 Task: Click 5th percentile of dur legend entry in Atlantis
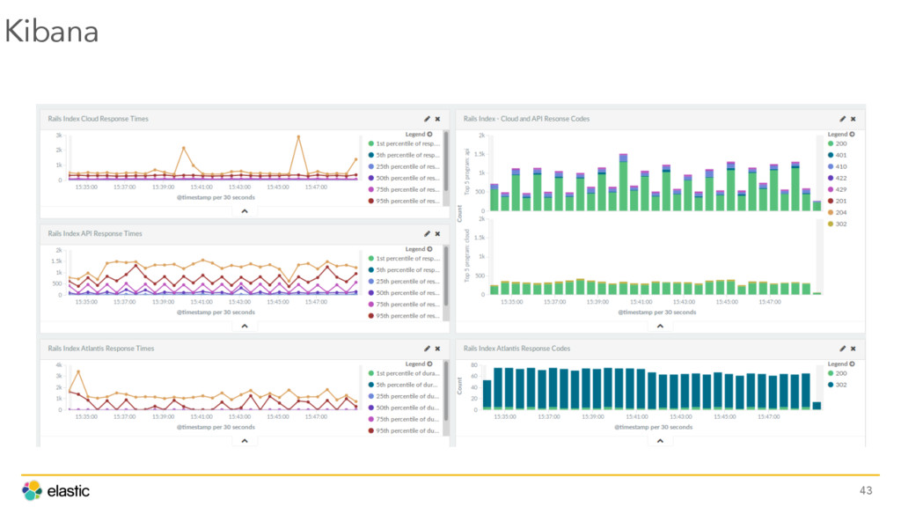click(x=405, y=386)
